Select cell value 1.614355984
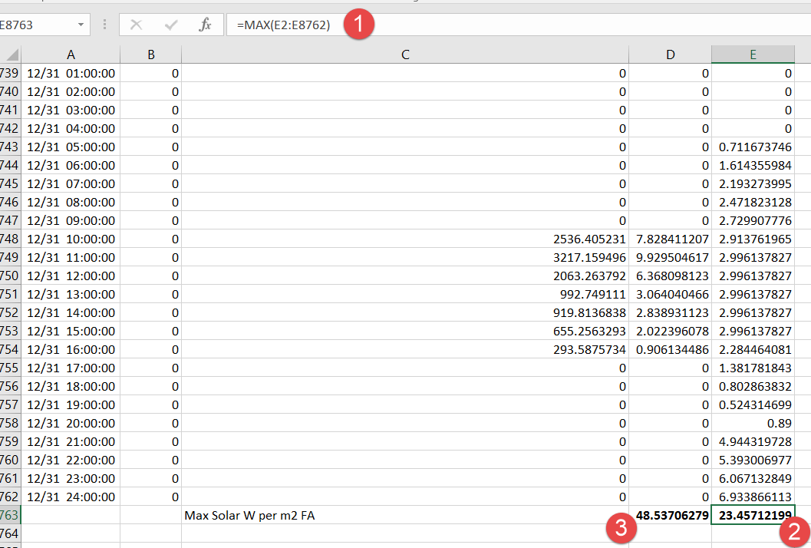 click(755, 166)
